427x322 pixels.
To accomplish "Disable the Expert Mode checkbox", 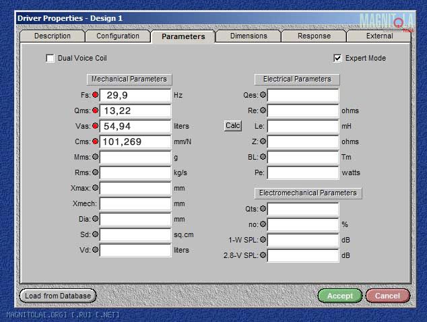I will (x=337, y=59).
